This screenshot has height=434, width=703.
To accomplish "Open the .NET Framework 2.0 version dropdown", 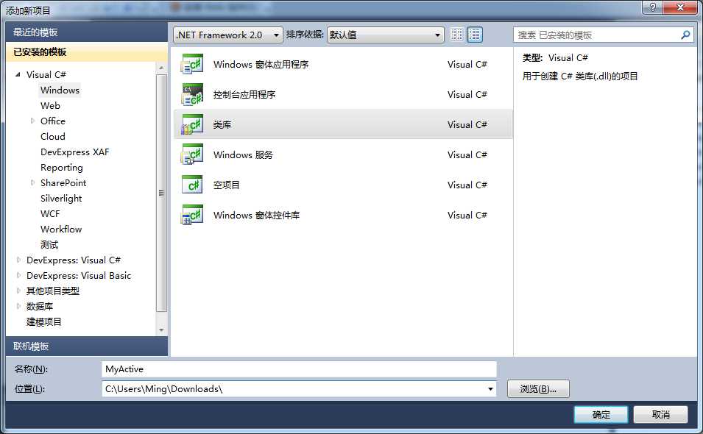I will coord(227,35).
